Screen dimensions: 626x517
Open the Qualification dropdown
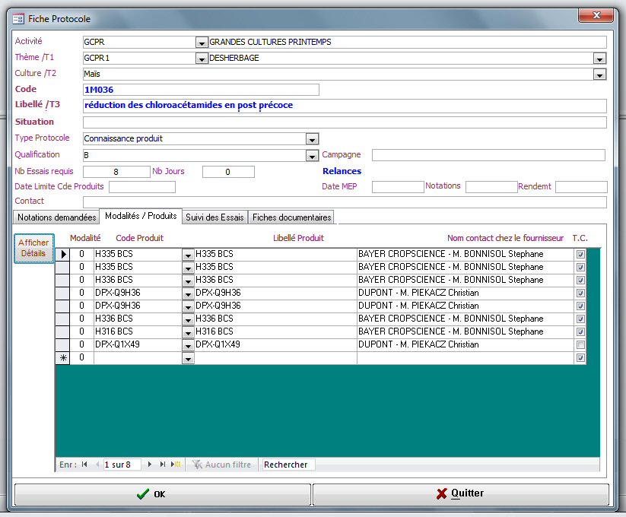click(x=312, y=156)
